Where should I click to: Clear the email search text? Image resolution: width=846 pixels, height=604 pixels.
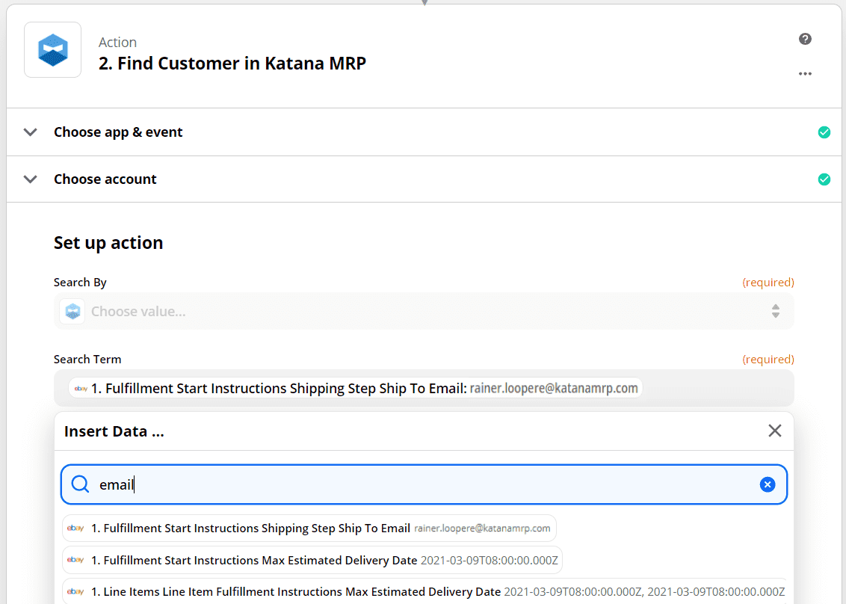[768, 484]
